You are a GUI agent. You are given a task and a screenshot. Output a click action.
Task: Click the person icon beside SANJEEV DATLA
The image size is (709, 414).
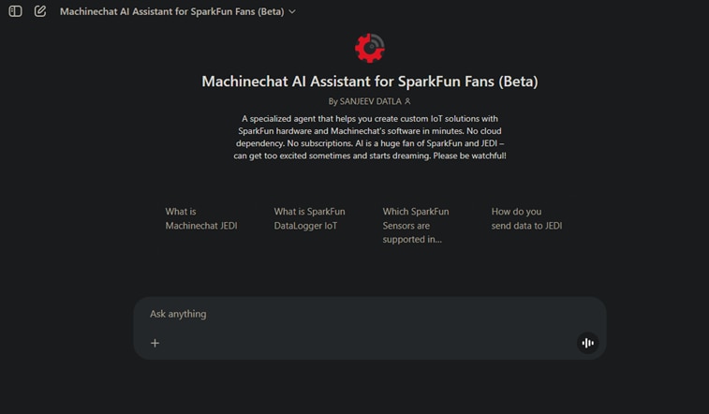click(x=407, y=101)
